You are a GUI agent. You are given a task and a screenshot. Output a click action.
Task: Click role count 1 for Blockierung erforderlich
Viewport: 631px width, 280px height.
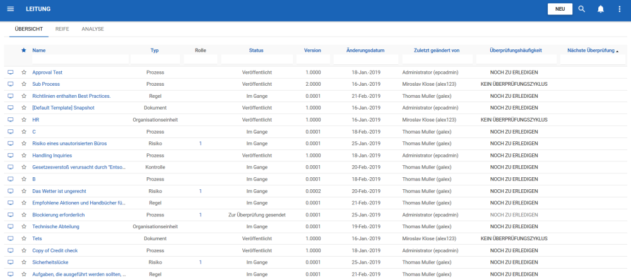click(201, 215)
